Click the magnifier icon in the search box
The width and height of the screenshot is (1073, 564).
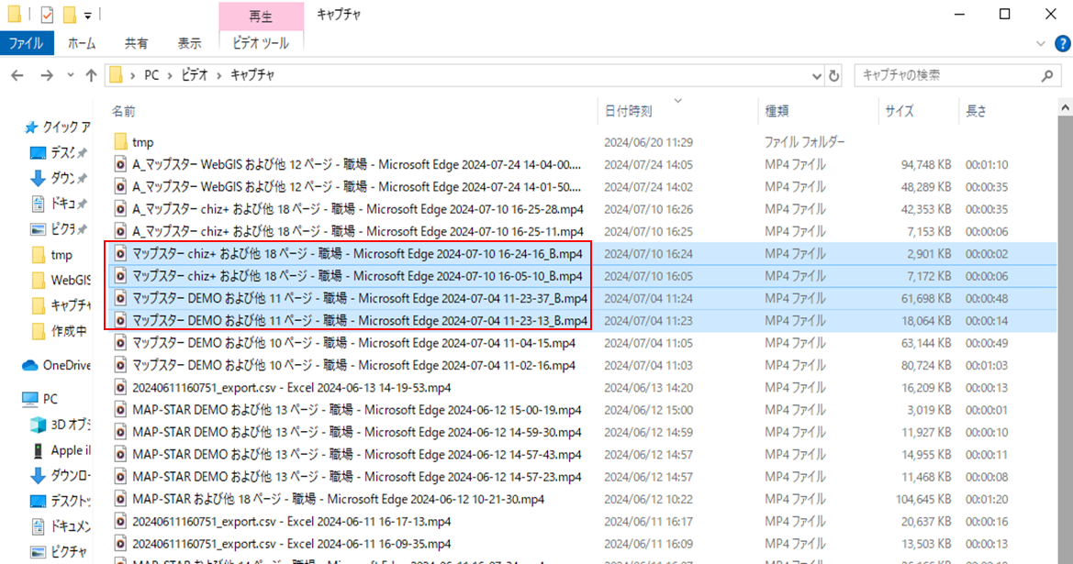click(1047, 75)
